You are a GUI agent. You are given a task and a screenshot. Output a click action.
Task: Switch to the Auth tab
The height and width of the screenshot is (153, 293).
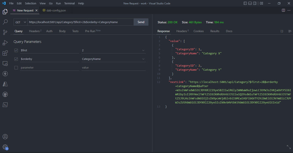click(x=49, y=31)
